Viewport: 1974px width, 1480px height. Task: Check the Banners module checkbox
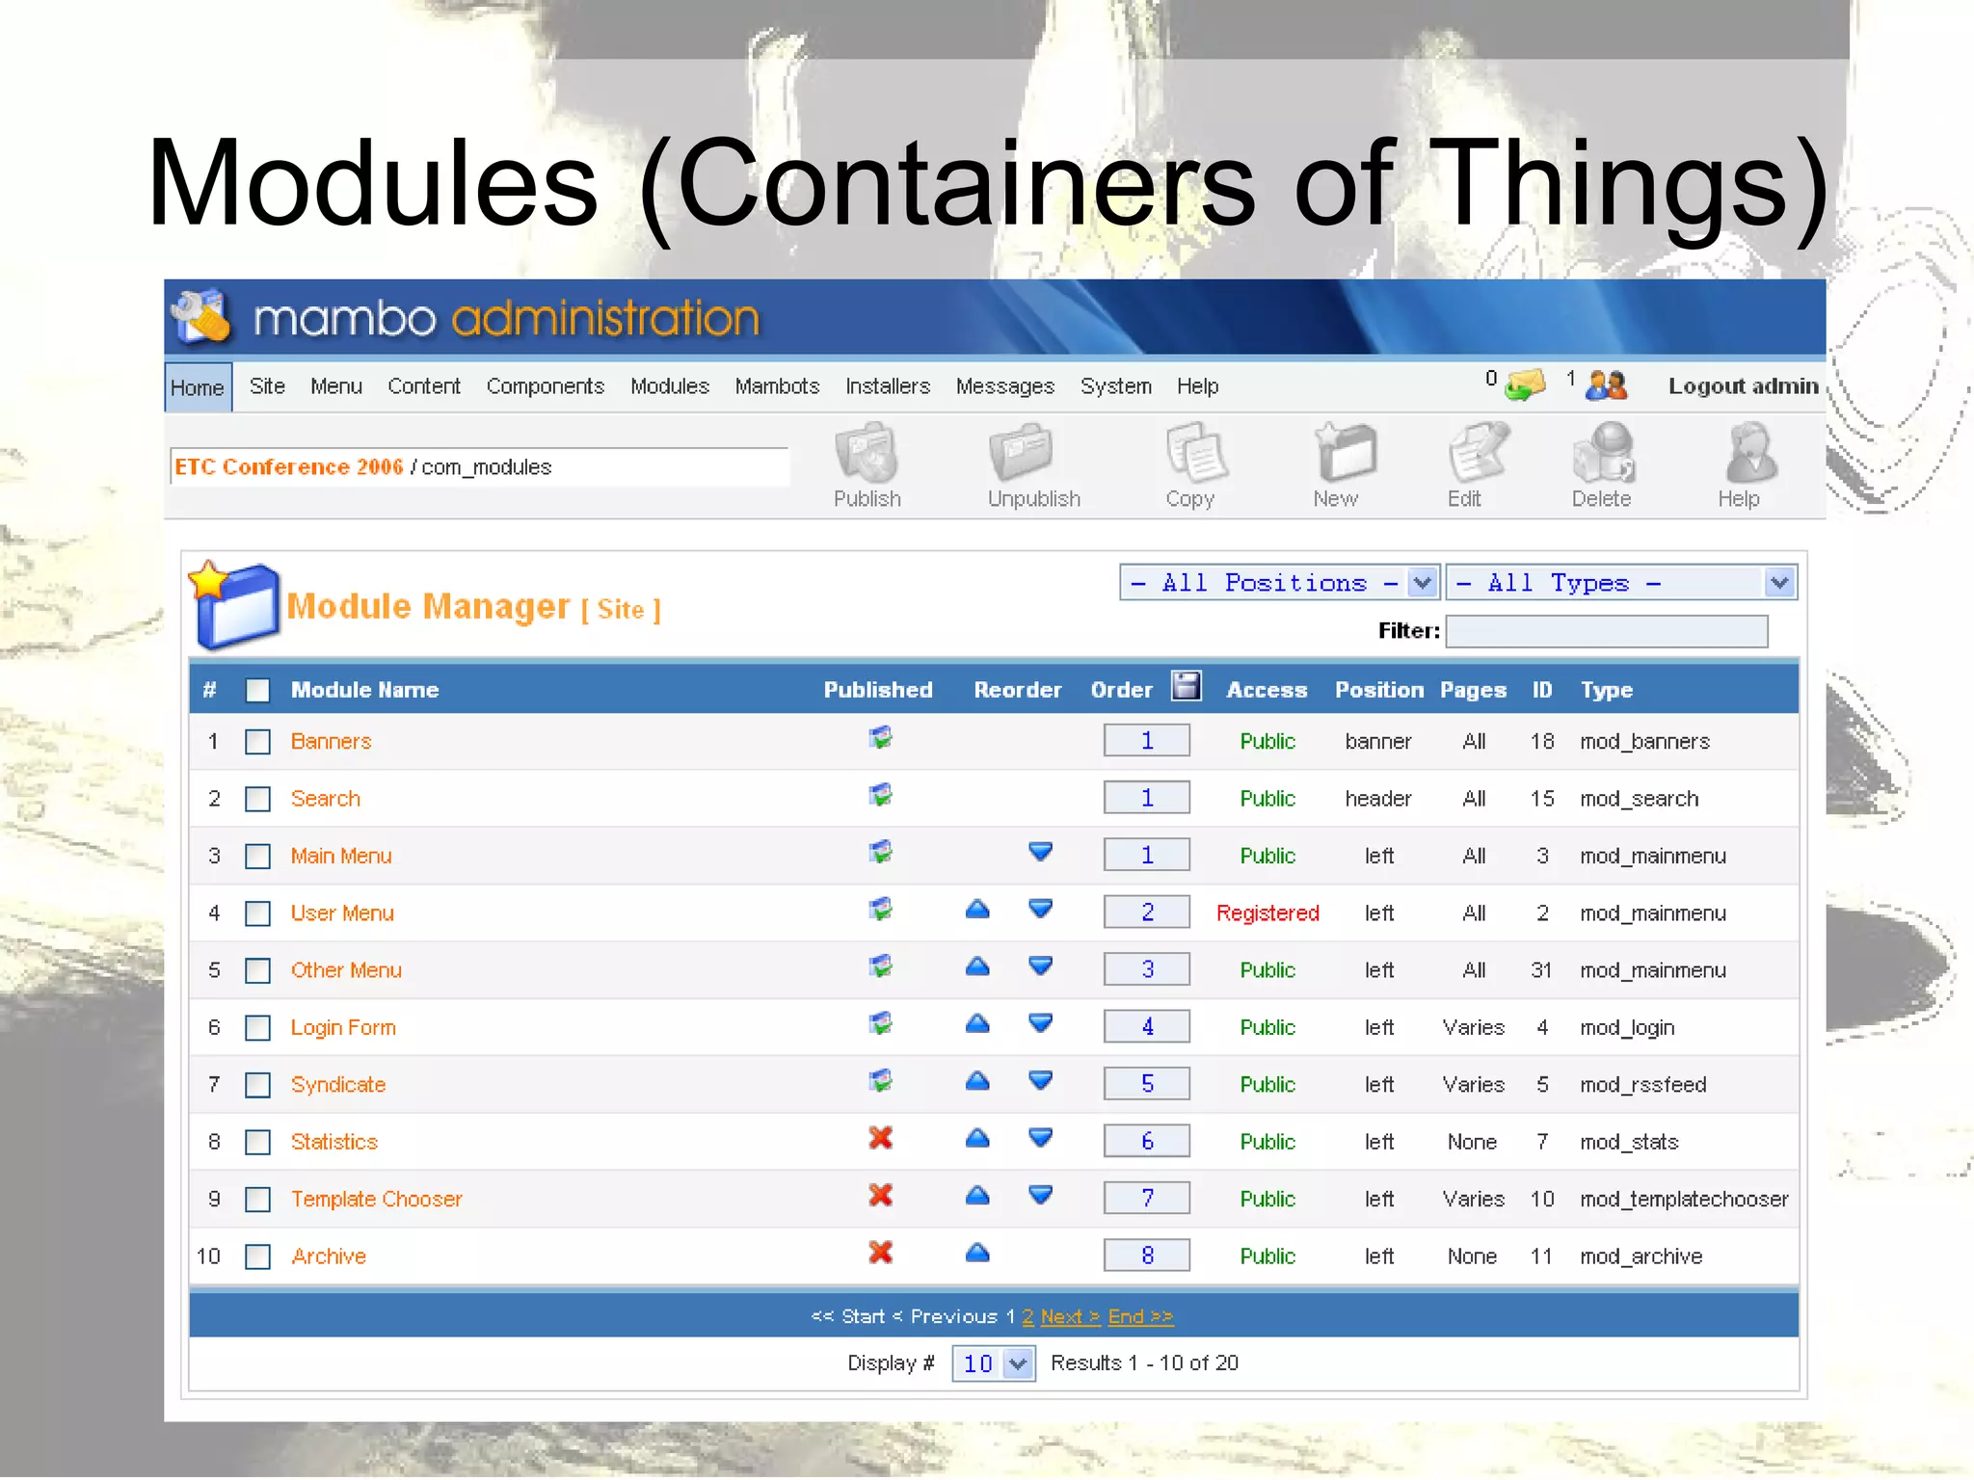click(257, 742)
